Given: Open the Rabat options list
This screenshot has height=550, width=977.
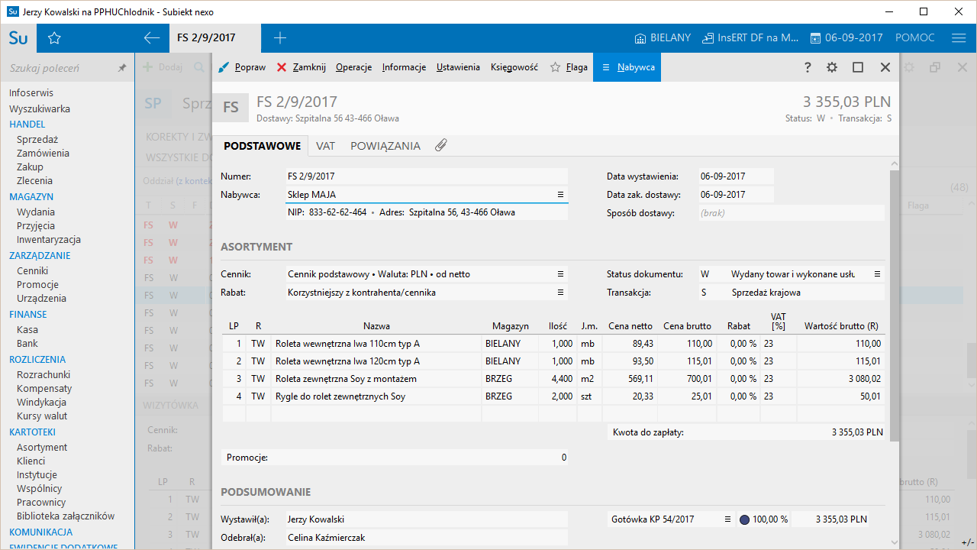Looking at the screenshot, I should [560, 292].
